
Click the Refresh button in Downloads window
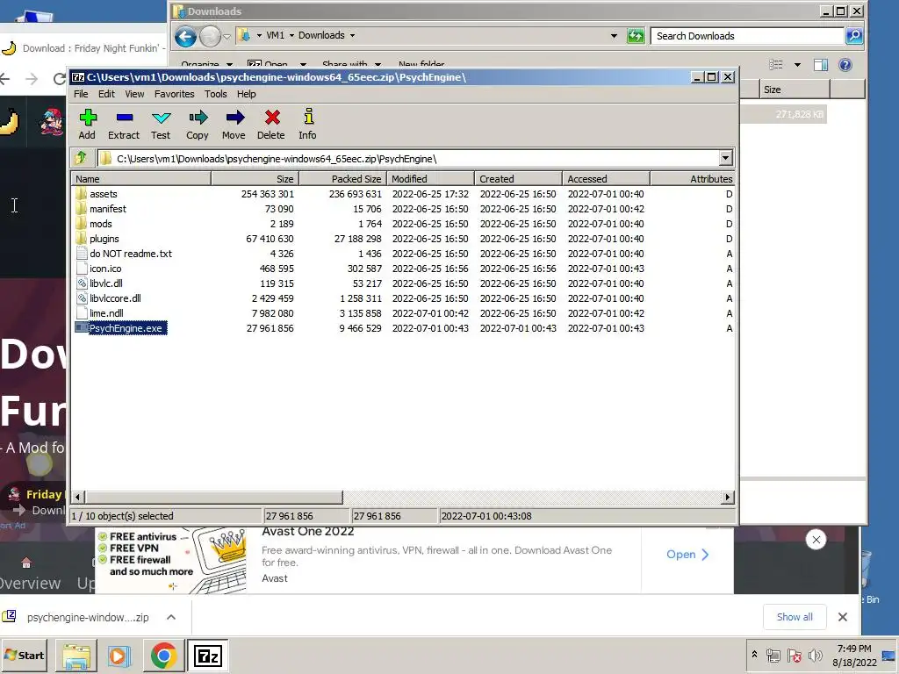coord(636,36)
